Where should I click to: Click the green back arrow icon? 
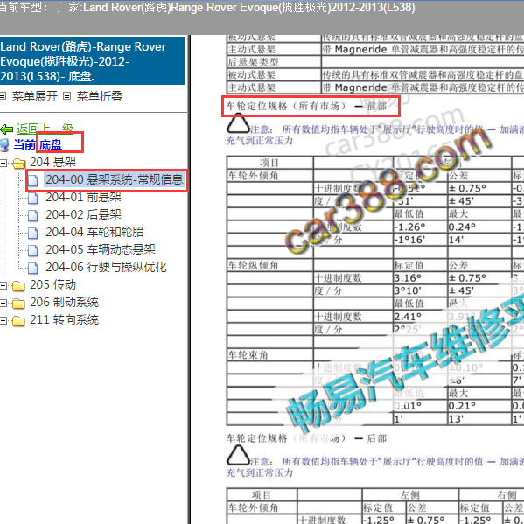tap(7, 129)
